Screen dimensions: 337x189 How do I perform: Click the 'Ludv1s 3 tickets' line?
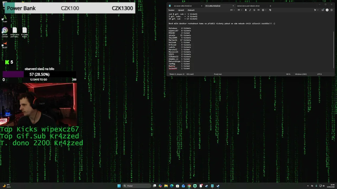point(180,47)
